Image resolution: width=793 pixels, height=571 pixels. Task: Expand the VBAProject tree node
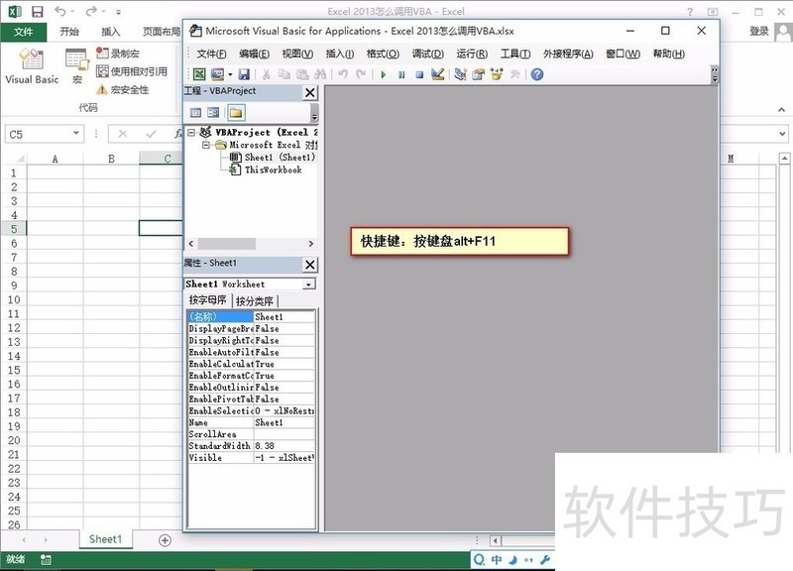click(189, 132)
